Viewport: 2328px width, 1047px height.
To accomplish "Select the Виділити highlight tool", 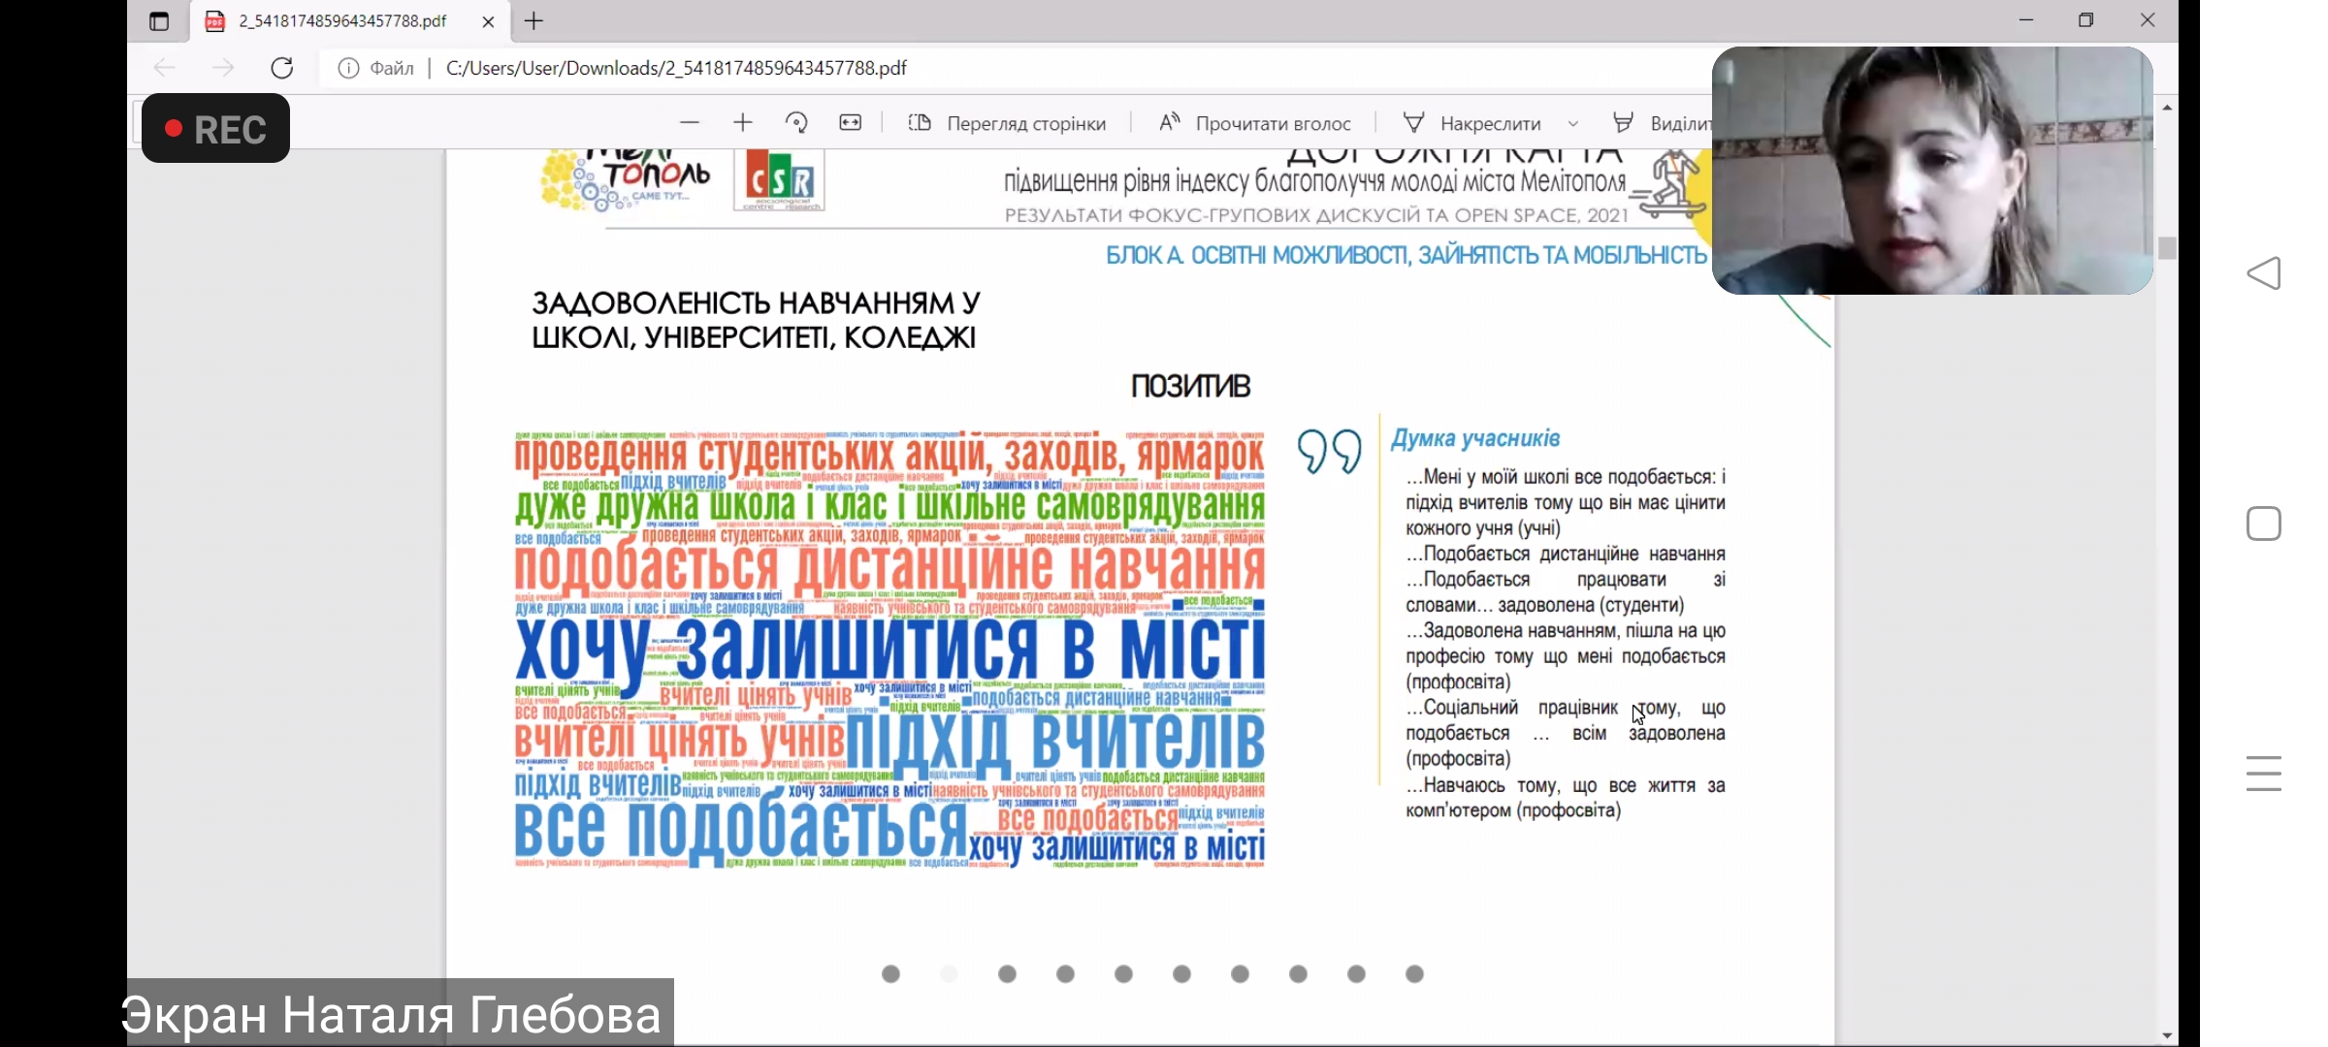I will (1663, 123).
